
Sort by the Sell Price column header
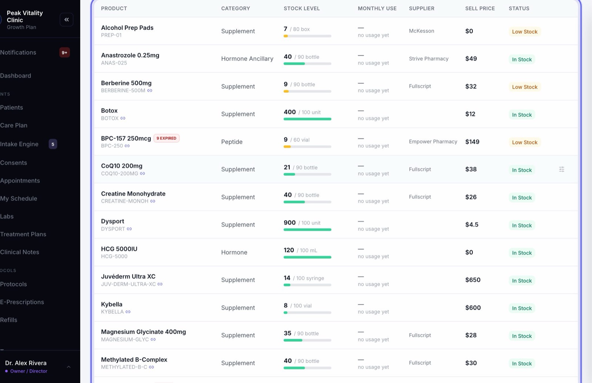[480, 8]
